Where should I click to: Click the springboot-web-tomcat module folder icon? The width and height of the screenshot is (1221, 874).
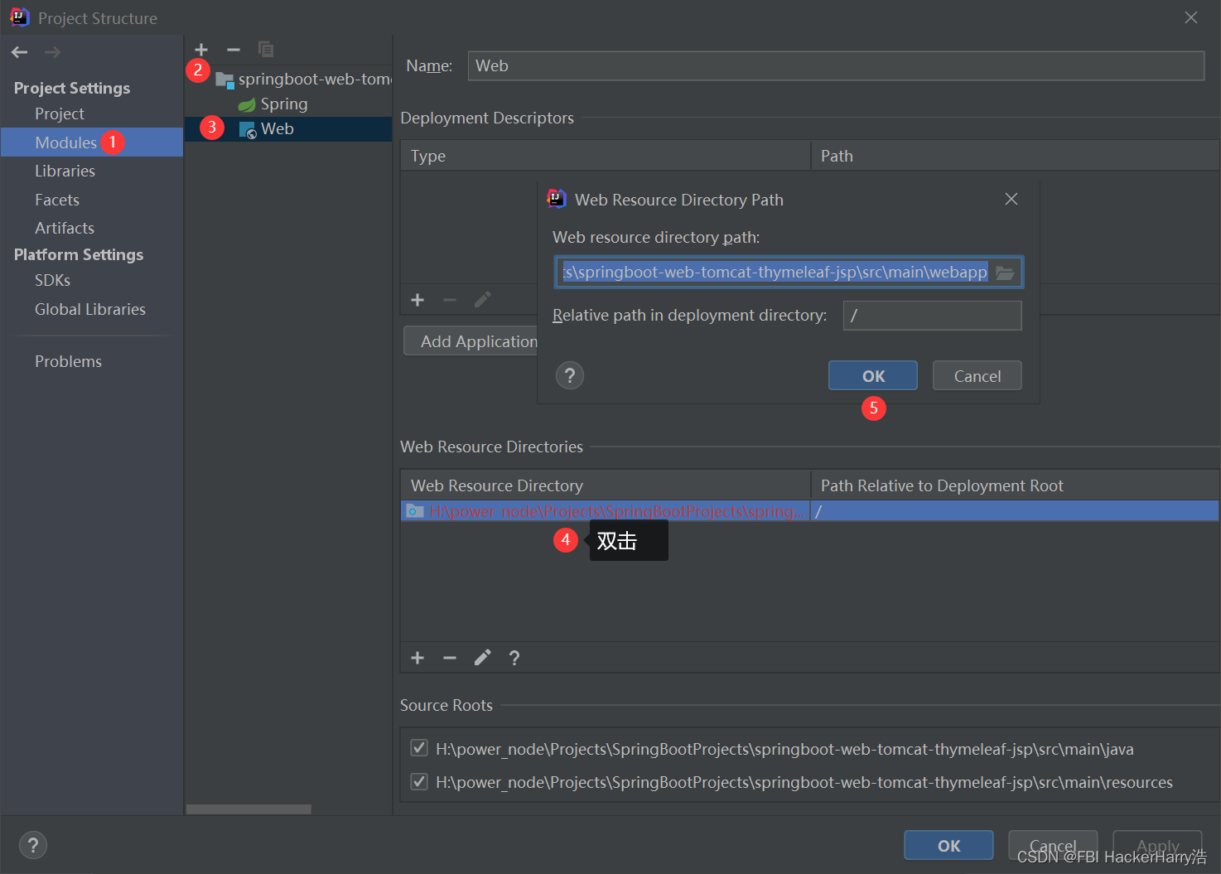coord(224,80)
